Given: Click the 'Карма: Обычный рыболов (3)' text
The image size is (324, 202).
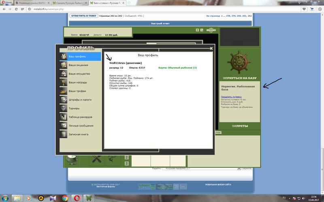Looking at the screenshot, I should [x=177, y=67].
